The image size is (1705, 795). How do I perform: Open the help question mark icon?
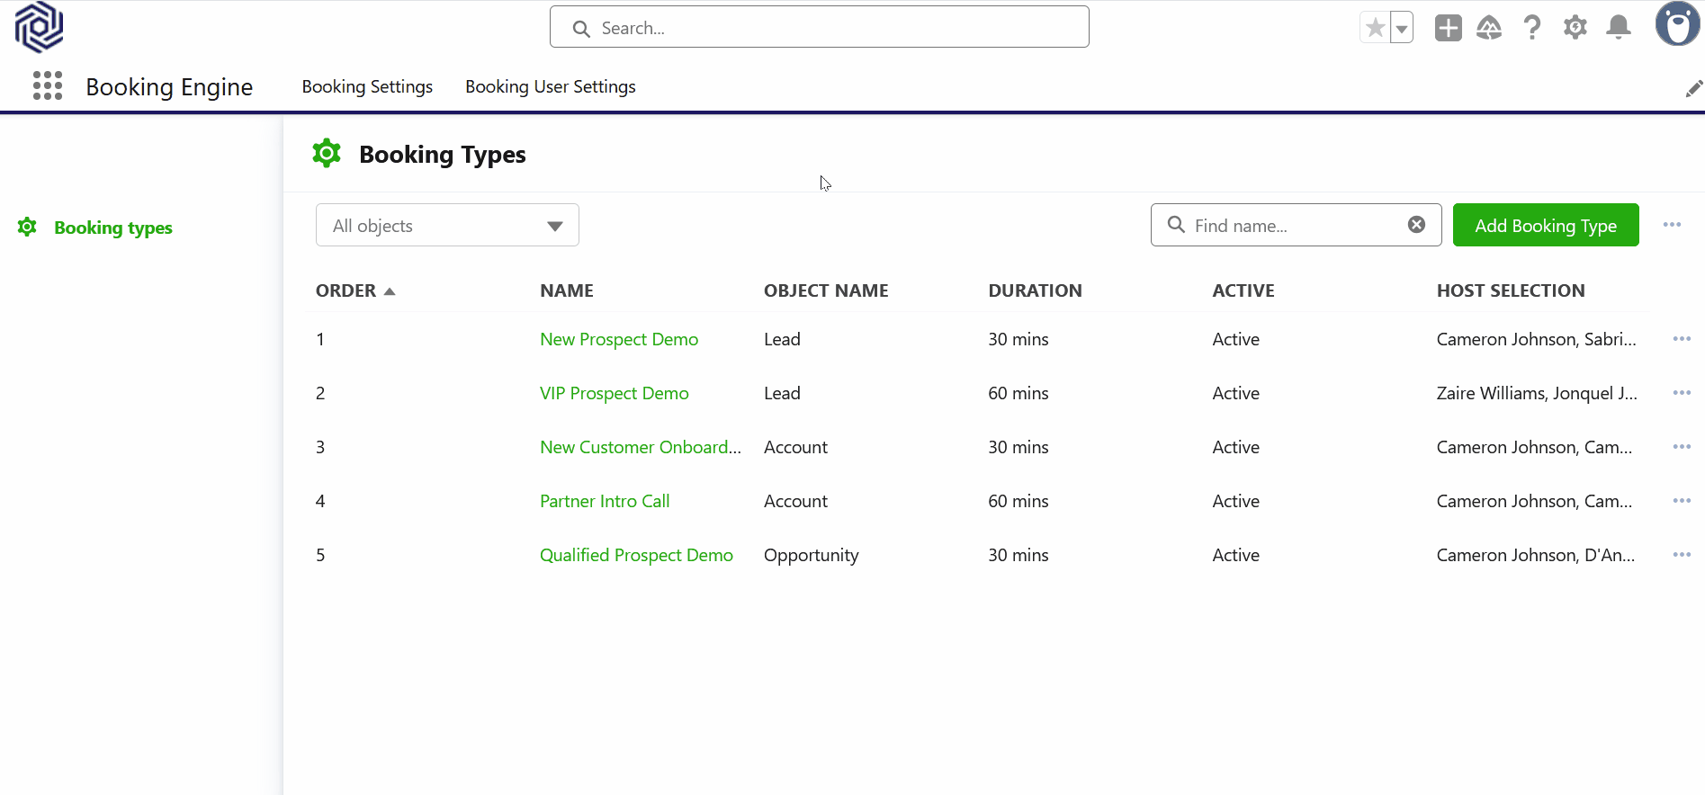(x=1531, y=28)
